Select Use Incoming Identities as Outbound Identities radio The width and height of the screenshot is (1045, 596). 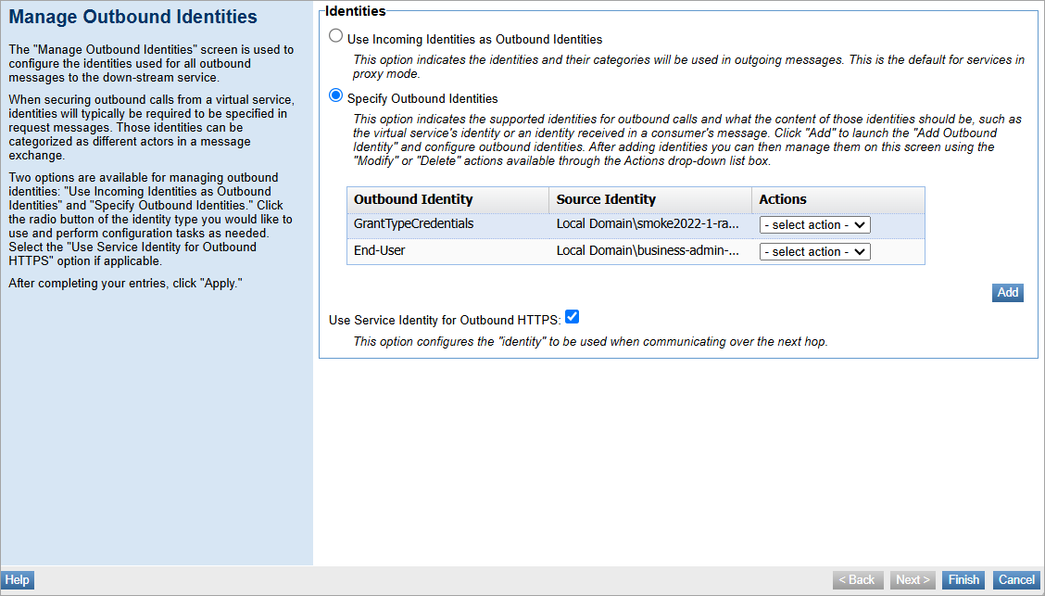[x=336, y=36]
